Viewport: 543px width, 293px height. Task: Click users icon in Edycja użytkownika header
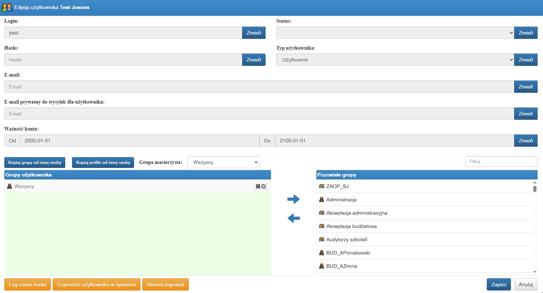click(7, 7)
